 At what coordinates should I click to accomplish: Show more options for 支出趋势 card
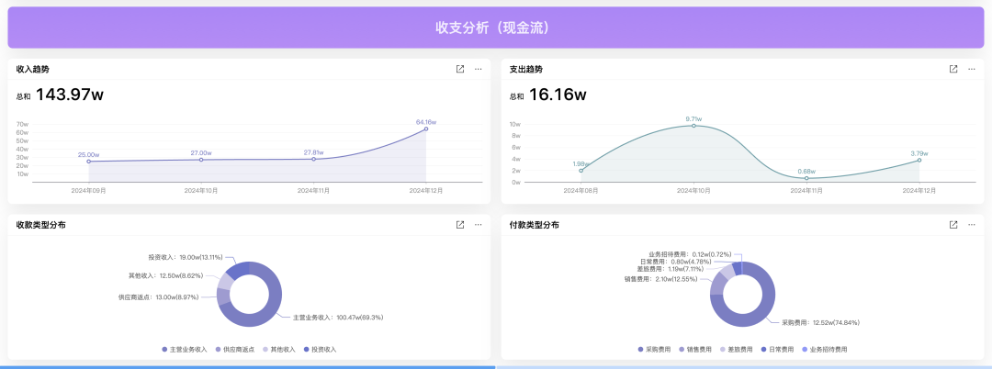972,69
